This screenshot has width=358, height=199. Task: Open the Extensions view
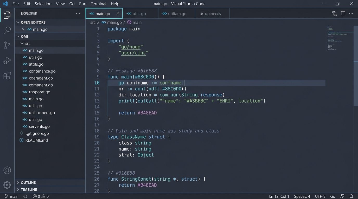[7, 76]
